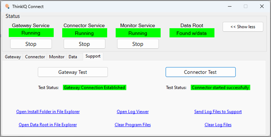The image size is (271, 137).
Task: Open Data Root in File Explorer link
Action: (48, 125)
